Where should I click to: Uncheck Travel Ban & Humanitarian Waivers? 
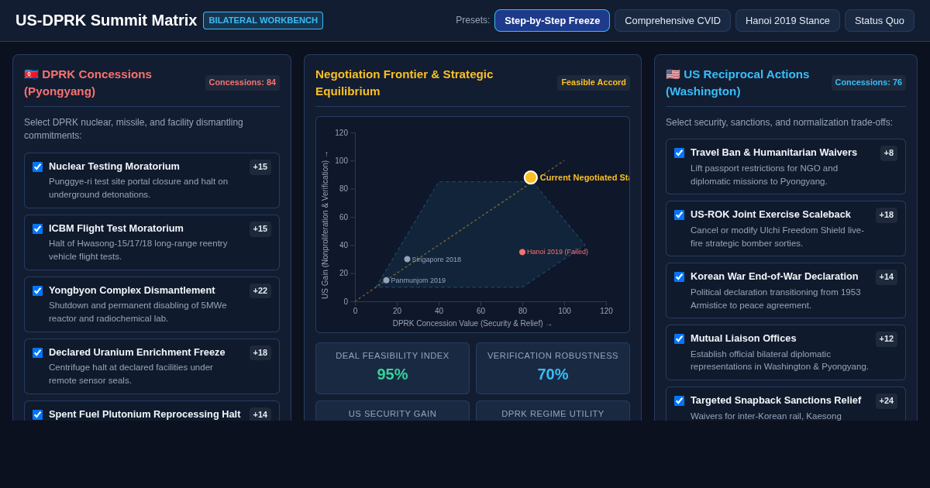pyautogui.click(x=679, y=153)
